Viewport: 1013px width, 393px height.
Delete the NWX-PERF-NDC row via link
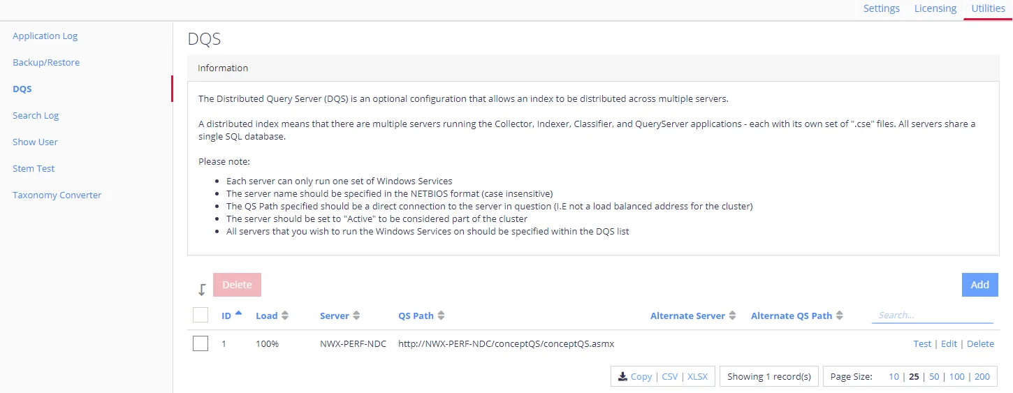980,343
